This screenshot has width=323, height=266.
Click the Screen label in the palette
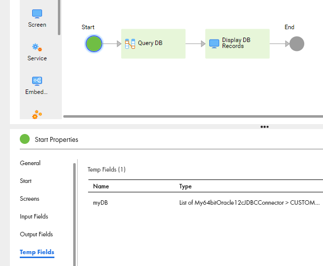pyautogui.click(x=37, y=25)
